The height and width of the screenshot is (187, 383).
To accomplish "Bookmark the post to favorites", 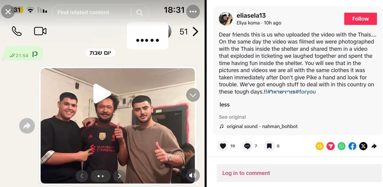I will 269,146.
